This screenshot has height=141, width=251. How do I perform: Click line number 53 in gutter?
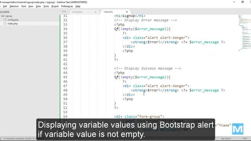(x=65, y=112)
